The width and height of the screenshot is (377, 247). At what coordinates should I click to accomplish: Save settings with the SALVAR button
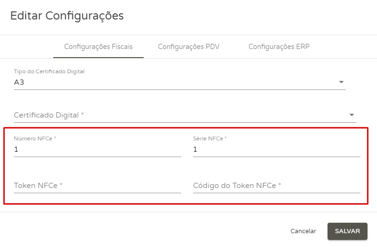(348, 231)
